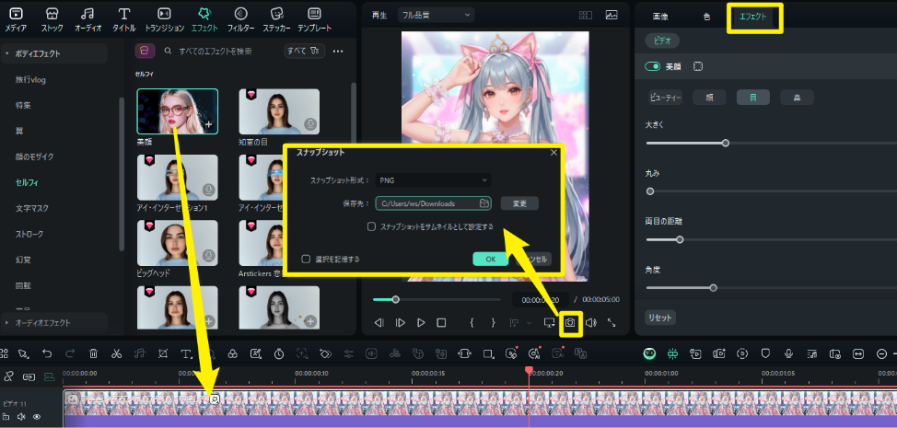Viewport: 897px width, 428px height.
Task: Click the OK button in snapshot dialog
Action: point(491,260)
